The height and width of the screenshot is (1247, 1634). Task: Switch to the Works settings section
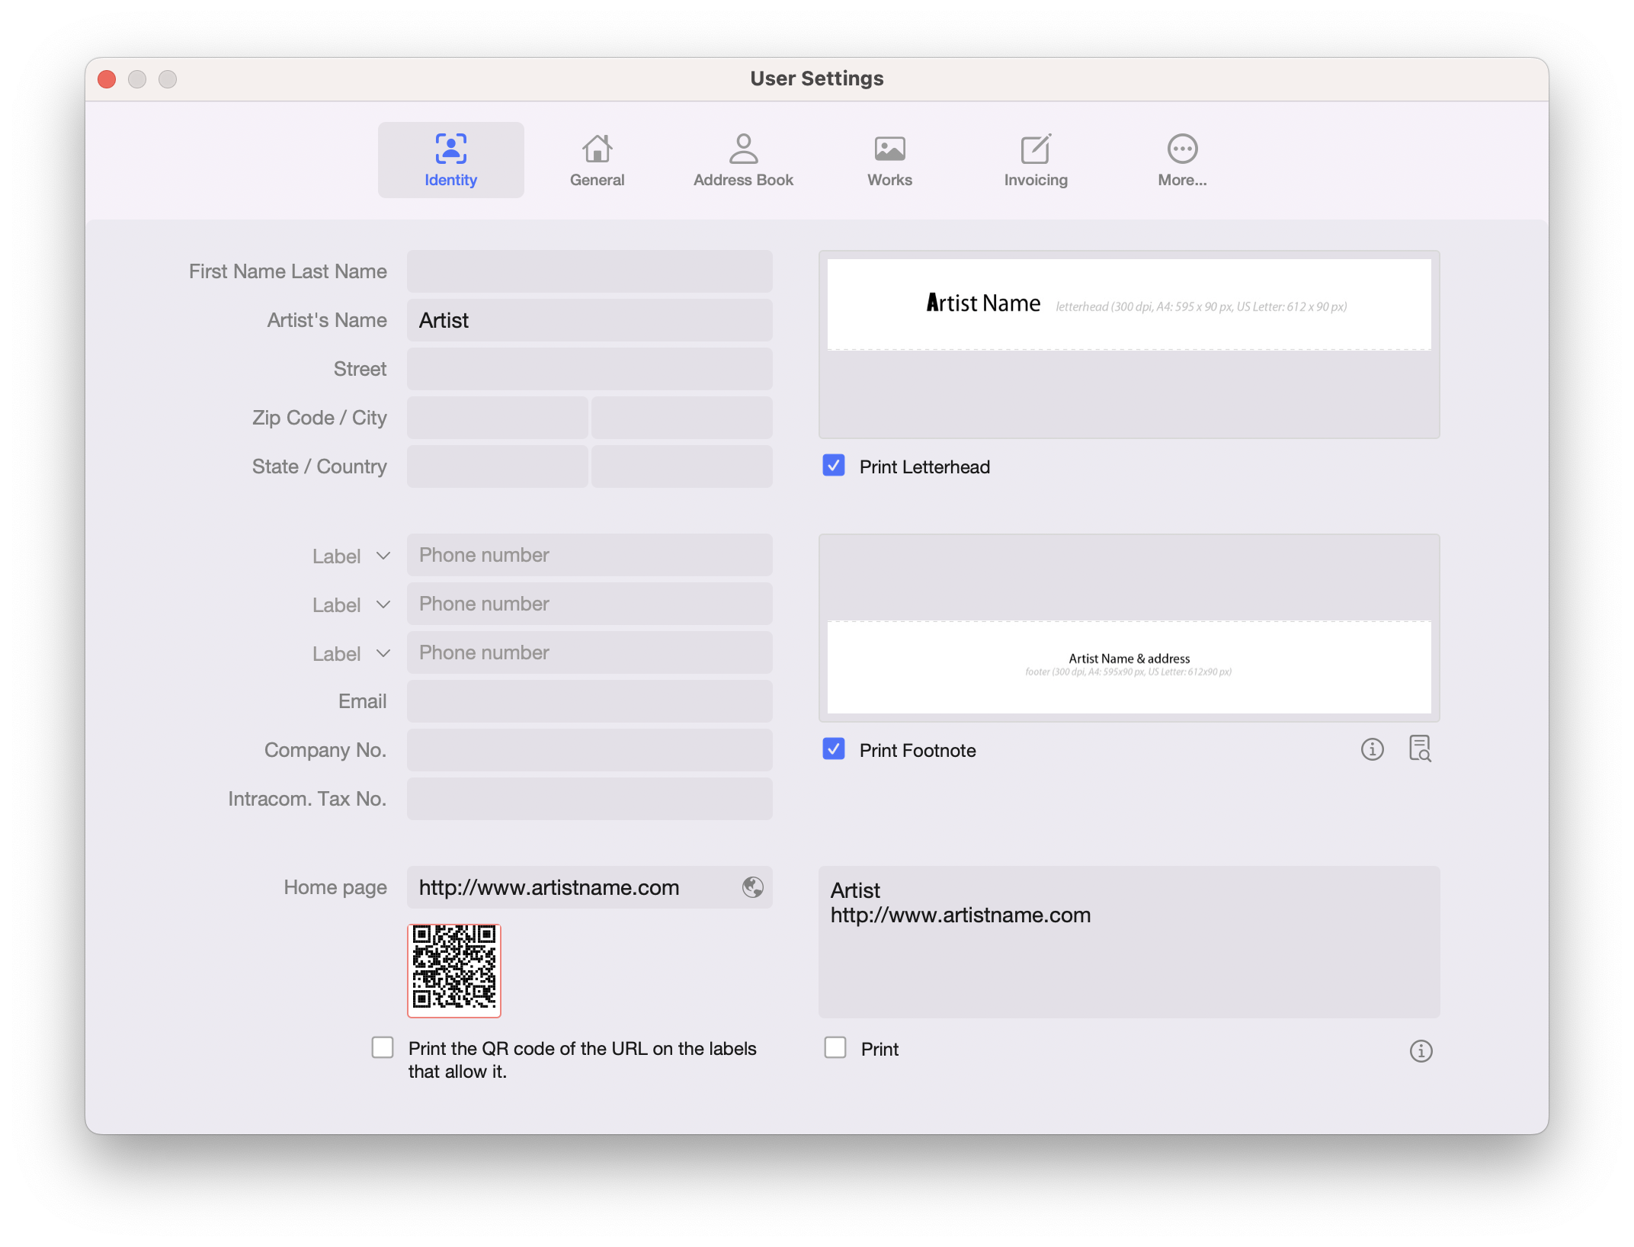coord(889,159)
